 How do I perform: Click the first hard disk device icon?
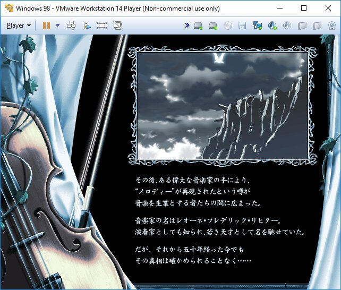point(198,25)
